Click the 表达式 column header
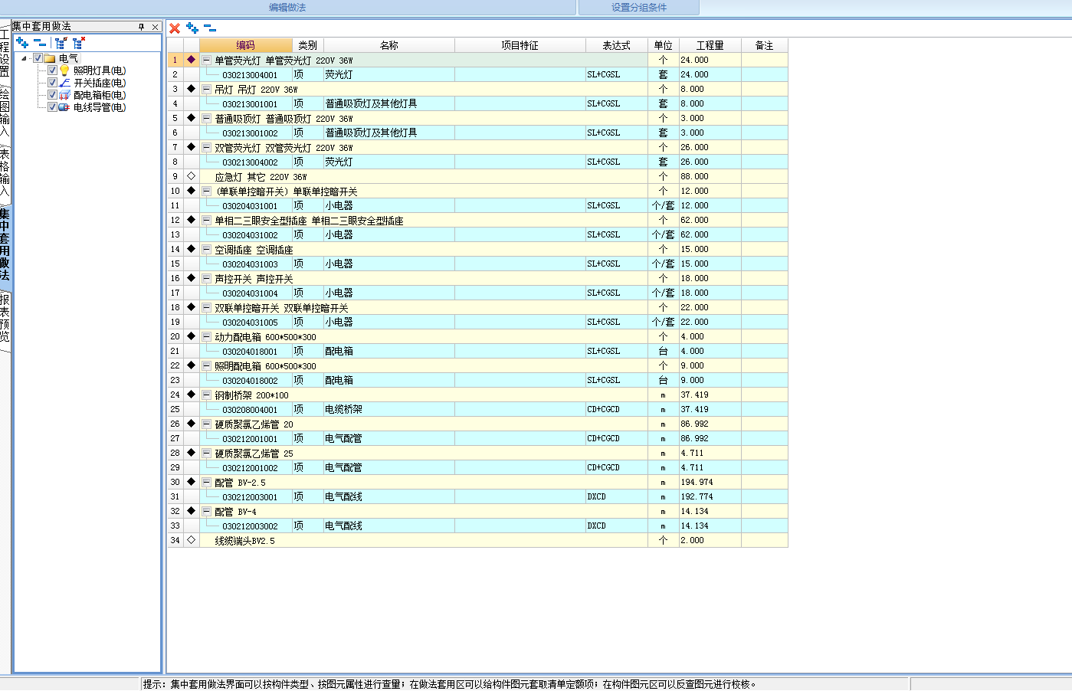Image resolution: width=1072 pixels, height=691 pixels. [616, 45]
